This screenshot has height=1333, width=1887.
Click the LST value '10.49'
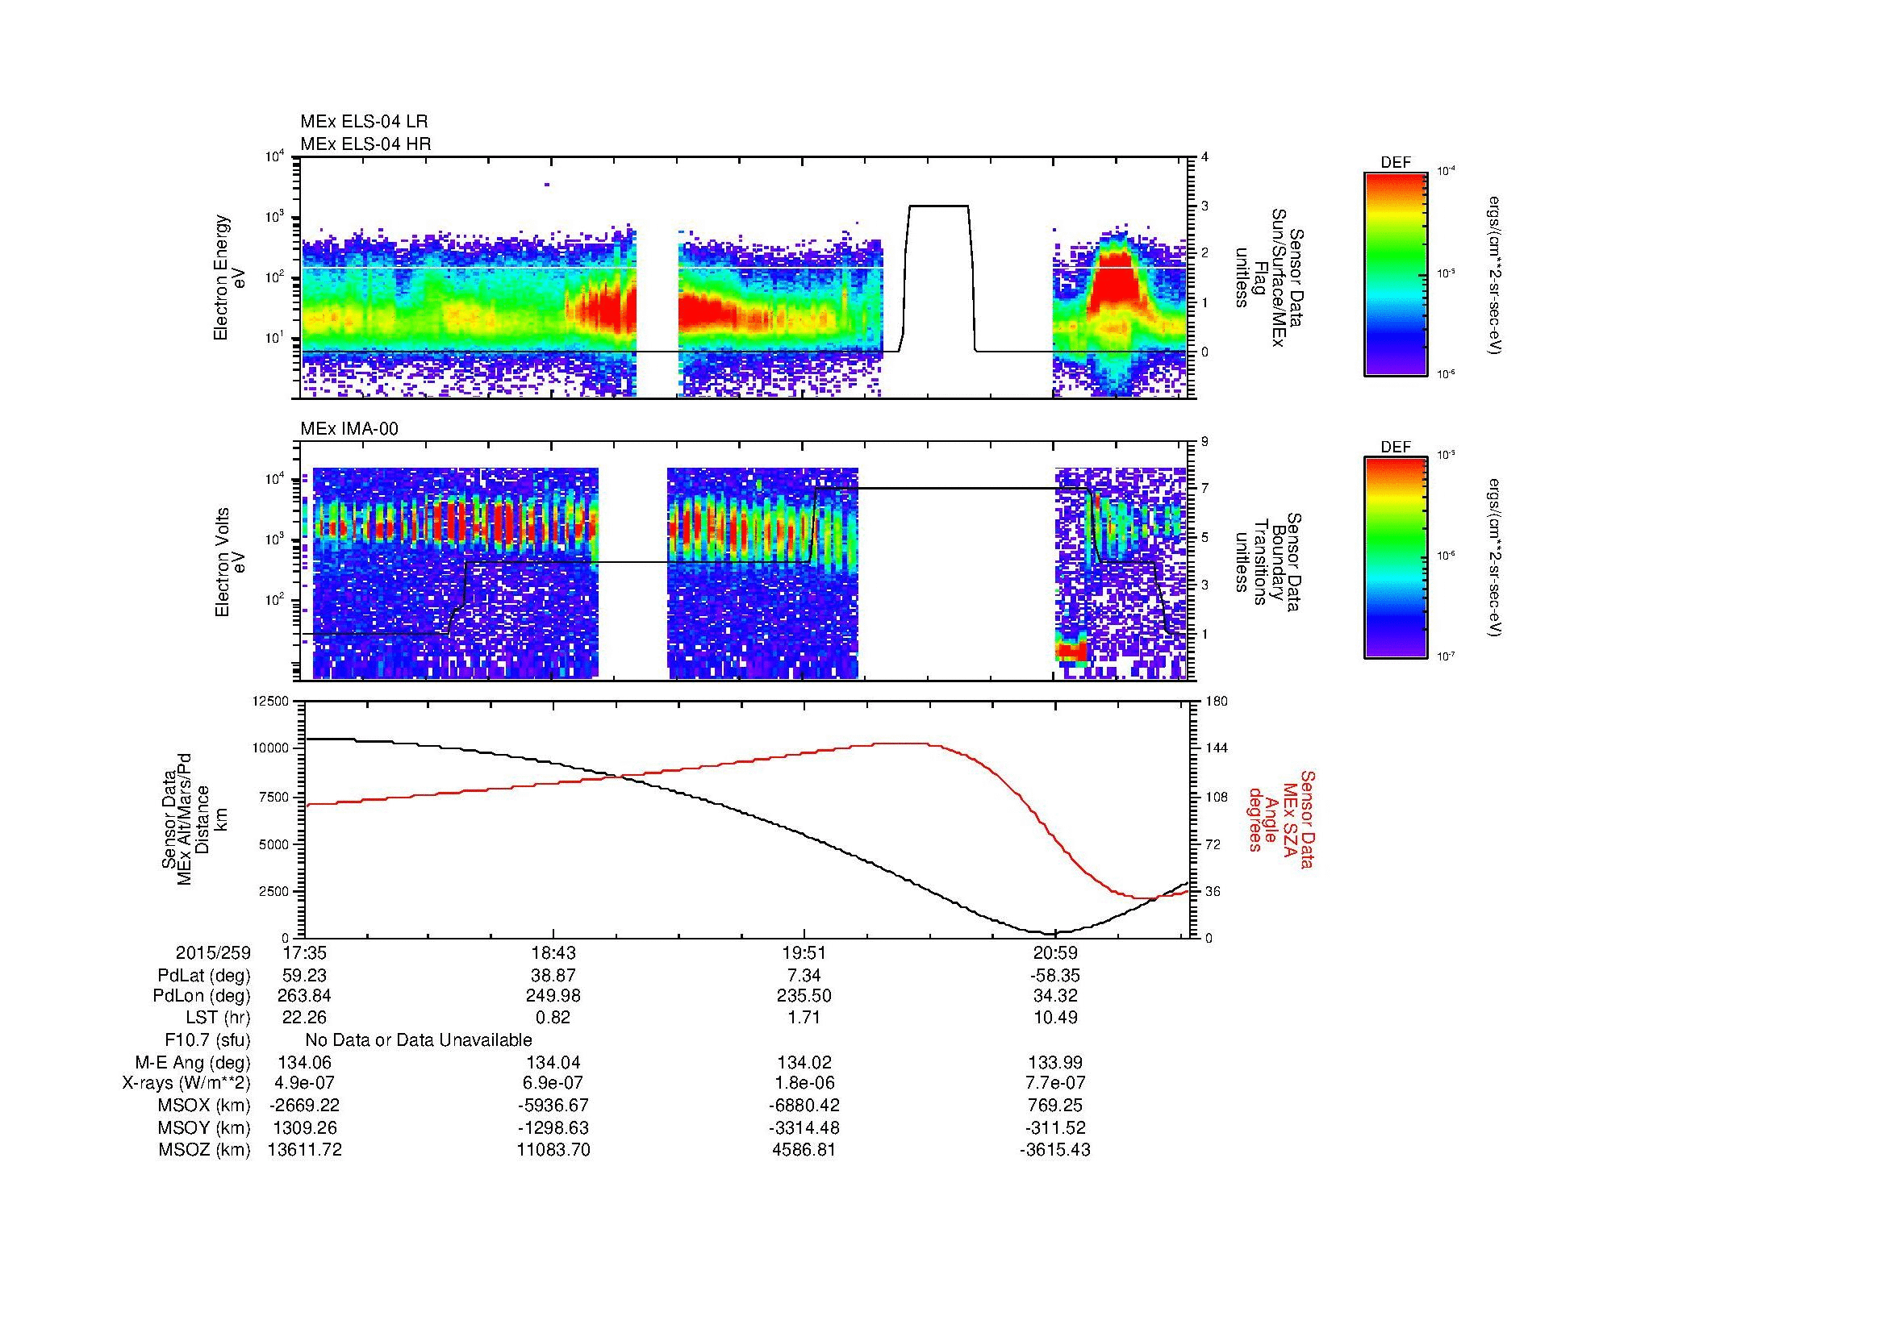1054,1018
